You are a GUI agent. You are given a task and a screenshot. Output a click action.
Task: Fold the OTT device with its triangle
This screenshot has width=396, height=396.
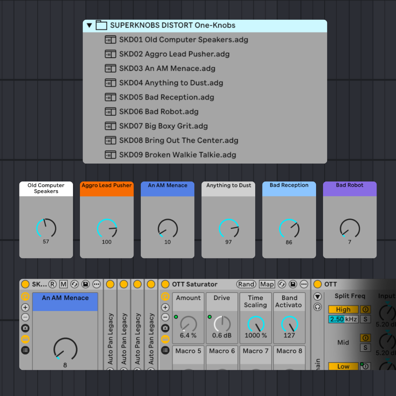click(317, 297)
